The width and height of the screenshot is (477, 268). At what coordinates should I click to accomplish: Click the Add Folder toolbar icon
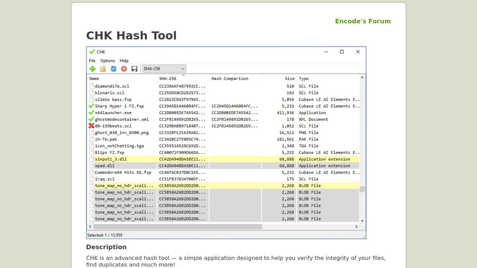[103, 69]
